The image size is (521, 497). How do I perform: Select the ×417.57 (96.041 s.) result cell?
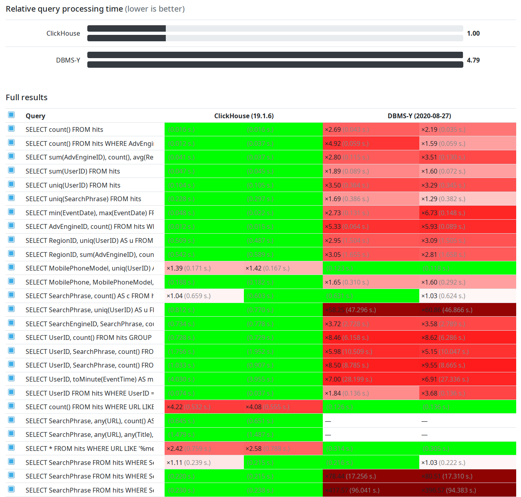pyautogui.click(x=370, y=490)
